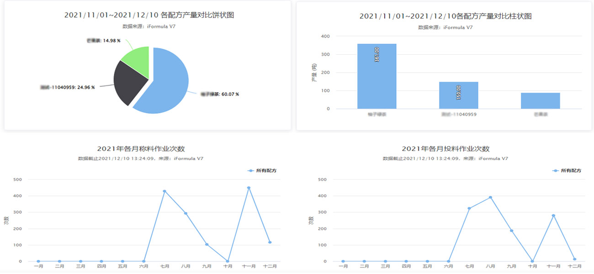Click 八月 peak point in 投料作业次数 chart
The height and width of the screenshot is (274, 594).
click(490, 197)
